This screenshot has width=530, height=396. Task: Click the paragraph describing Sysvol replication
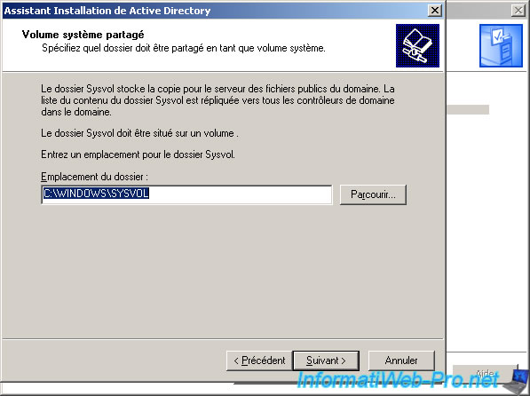click(218, 100)
